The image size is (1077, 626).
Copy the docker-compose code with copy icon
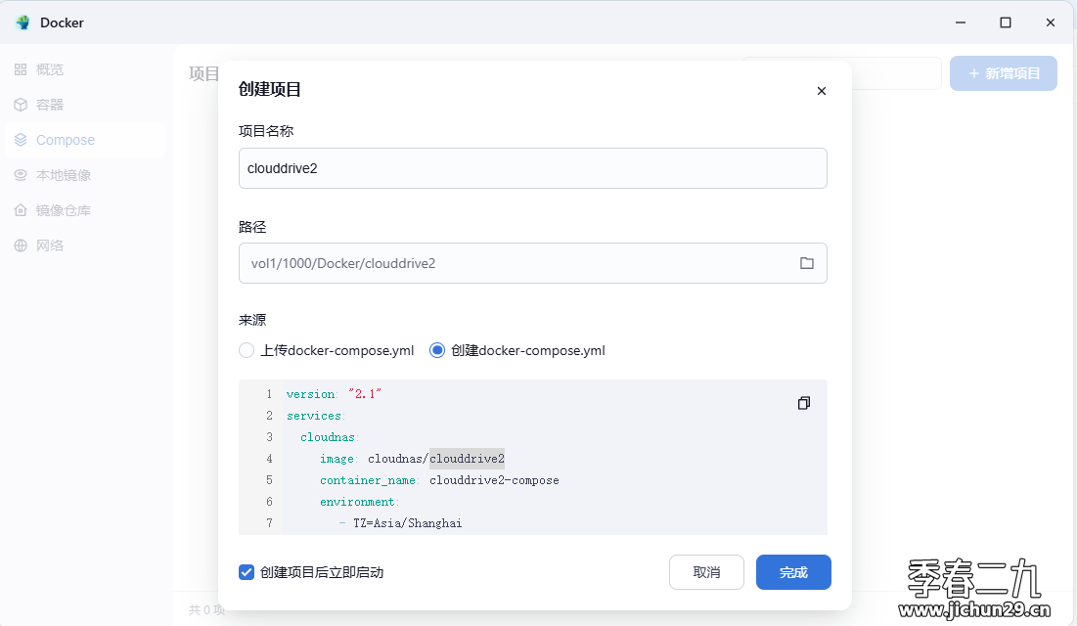pos(804,403)
